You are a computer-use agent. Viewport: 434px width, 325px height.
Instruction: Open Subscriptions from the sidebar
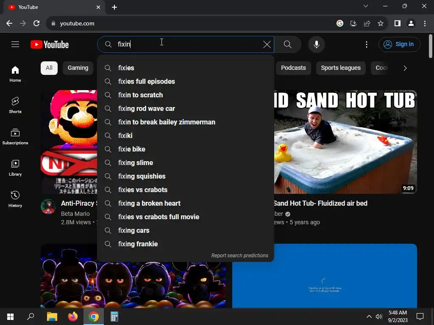(x=15, y=137)
